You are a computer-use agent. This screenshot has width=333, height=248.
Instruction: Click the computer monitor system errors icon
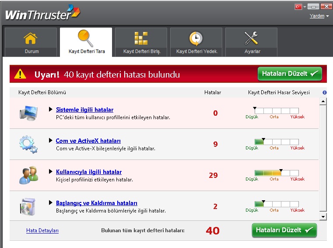pos(29,113)
